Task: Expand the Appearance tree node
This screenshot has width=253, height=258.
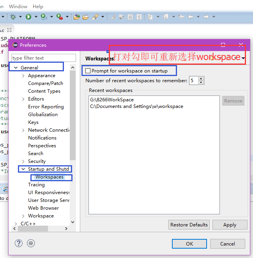Action: click(23, 76)
